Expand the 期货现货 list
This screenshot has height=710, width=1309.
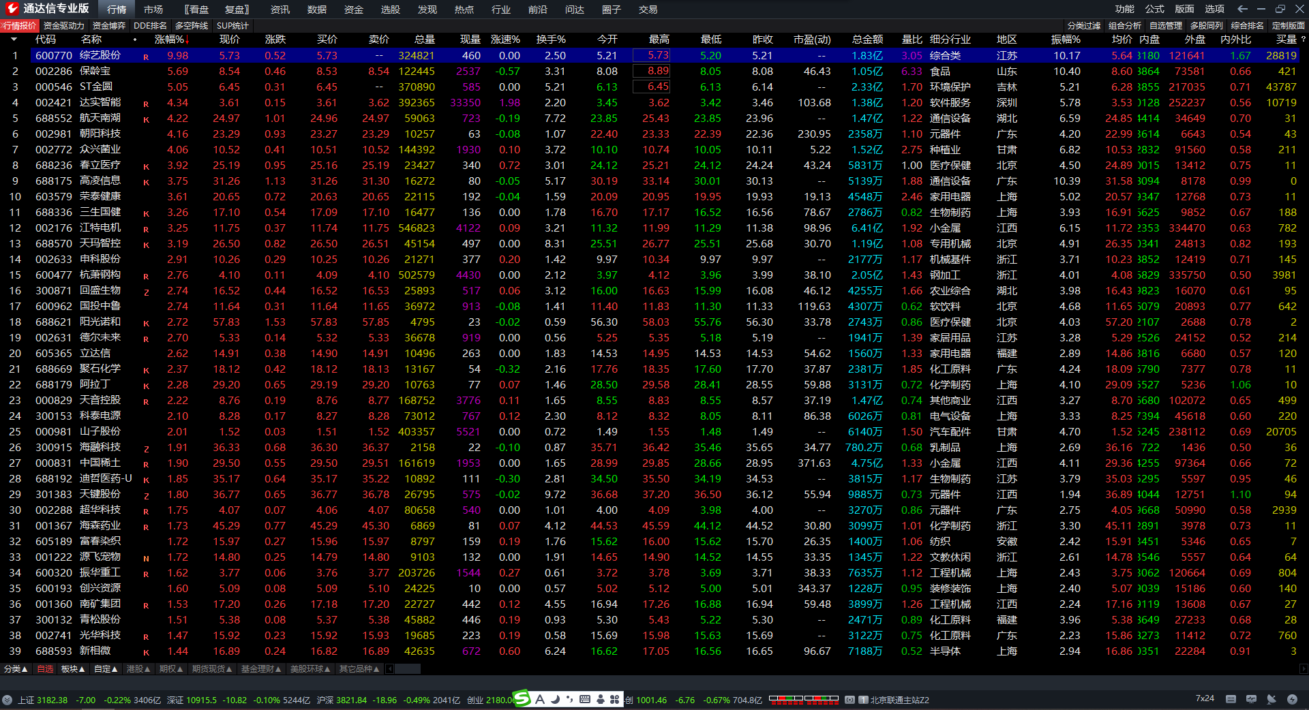click(x=212, y=669)
